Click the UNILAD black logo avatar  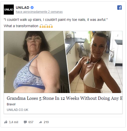point(9,10)
